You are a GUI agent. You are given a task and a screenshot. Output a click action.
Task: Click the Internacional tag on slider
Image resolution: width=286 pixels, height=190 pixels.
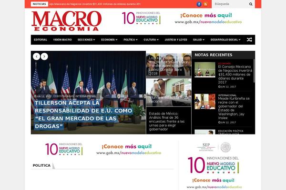85,96
